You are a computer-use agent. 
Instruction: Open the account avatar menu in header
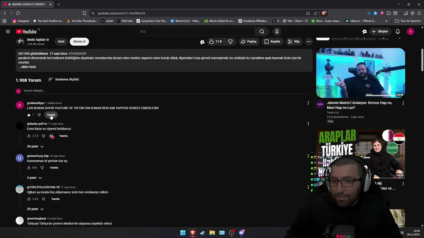point(410,31)
